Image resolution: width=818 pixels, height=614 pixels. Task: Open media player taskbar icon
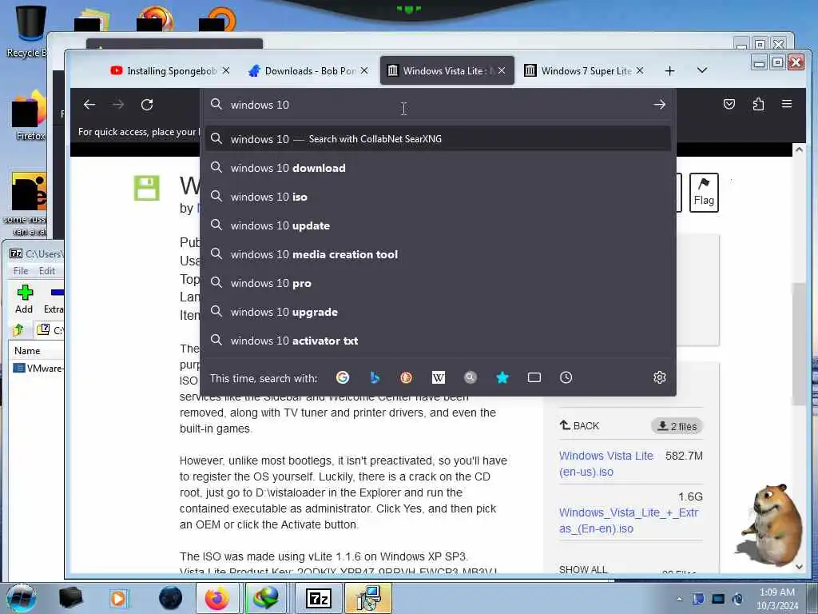[118, 598]
